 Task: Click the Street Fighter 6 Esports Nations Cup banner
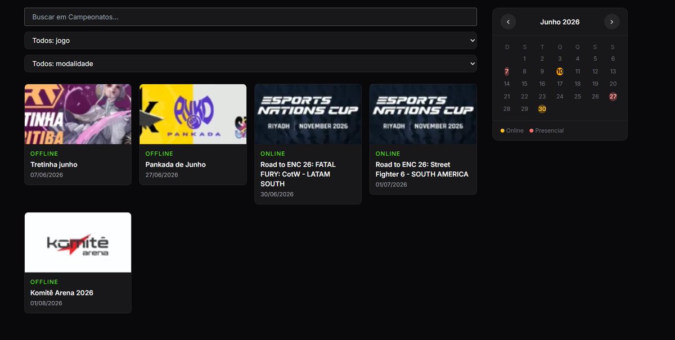[423, 114]
